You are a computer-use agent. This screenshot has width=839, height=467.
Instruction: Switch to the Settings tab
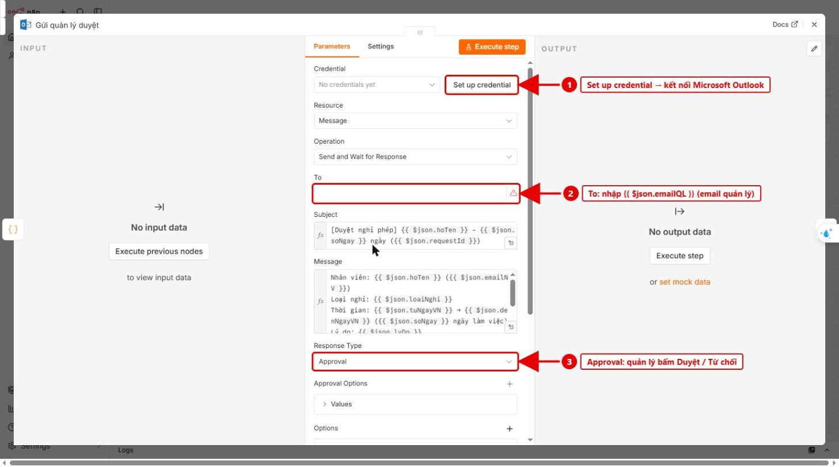tap(381, 47)
